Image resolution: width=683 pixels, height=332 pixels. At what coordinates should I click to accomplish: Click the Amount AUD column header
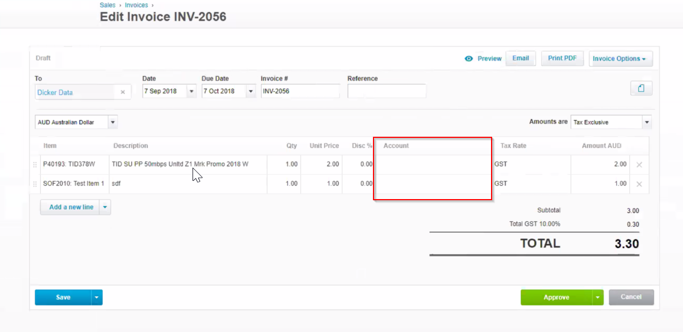[x=601, y=146]
